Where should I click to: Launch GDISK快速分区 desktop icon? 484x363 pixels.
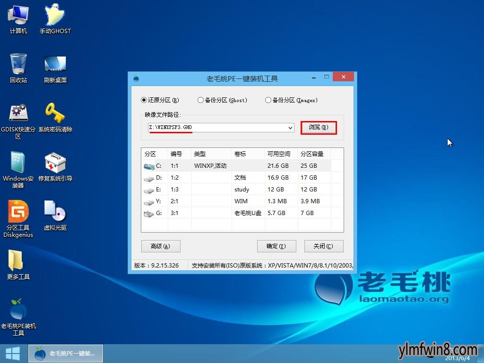coord(18,121)
